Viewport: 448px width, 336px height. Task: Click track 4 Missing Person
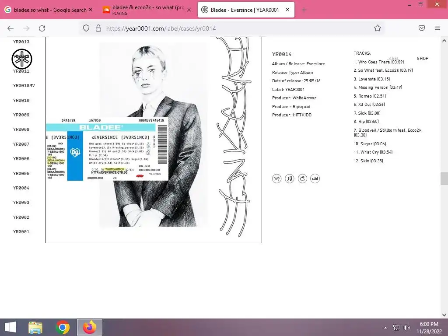(x=378, y=87)
